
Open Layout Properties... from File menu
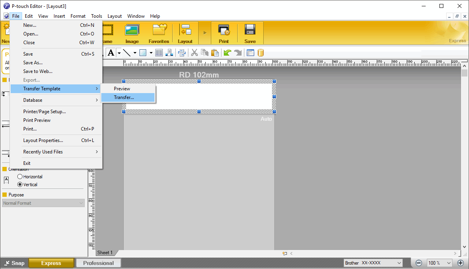coord(56,141)
